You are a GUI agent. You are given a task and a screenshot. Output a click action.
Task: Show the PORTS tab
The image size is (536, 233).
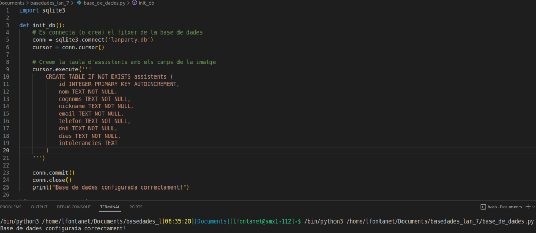click(136, 207)
